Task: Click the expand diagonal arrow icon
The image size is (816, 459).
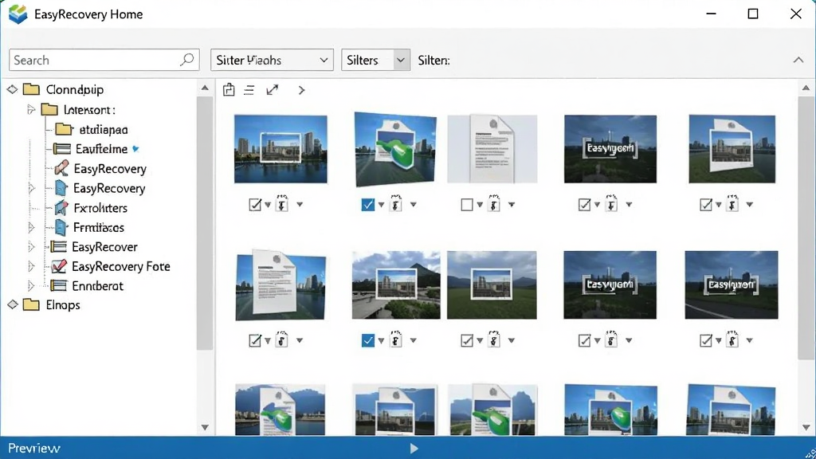Action: (273, 90)
